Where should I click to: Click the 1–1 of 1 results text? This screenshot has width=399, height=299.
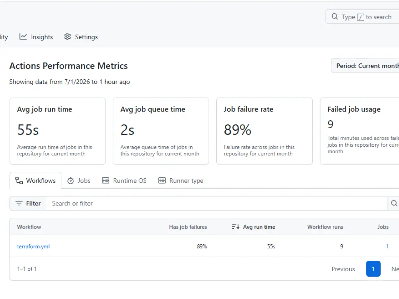coord(27,269)
